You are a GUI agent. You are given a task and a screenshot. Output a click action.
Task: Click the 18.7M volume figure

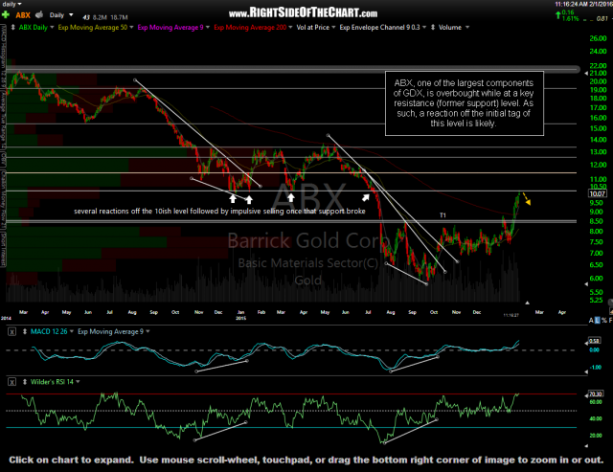coord(119,17)
